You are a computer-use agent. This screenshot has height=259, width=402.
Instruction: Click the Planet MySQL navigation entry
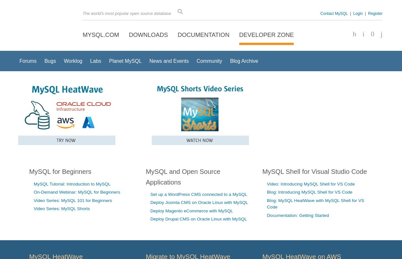(x=125, y=61)
